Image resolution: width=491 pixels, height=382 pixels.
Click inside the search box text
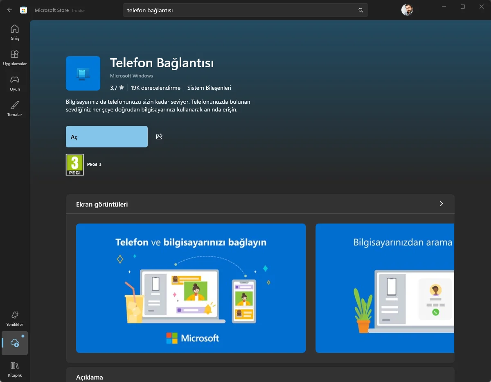(x=150, y=10)
